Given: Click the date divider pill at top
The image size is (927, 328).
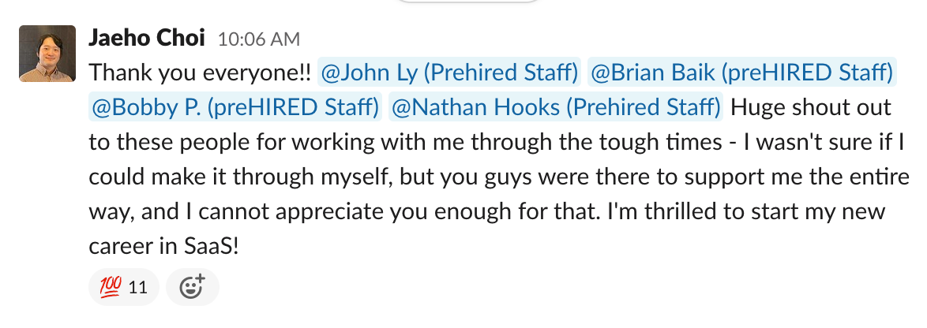Looking at the screenshot, I should (466, 2).
